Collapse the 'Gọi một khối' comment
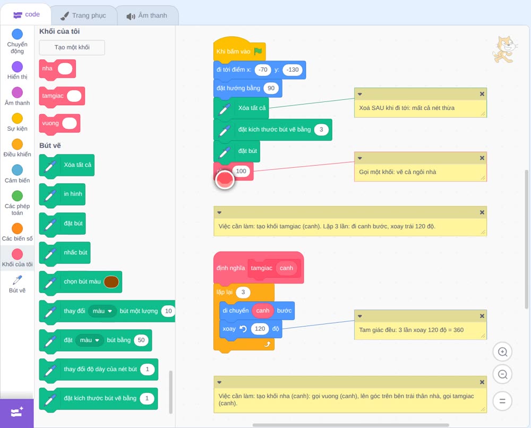The image size is (531, 428). [x=360, y=158]
